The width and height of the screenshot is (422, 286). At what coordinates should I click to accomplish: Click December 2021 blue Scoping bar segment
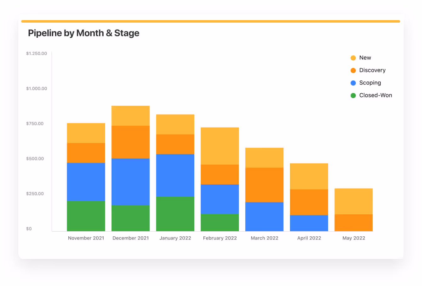(131, 182)
